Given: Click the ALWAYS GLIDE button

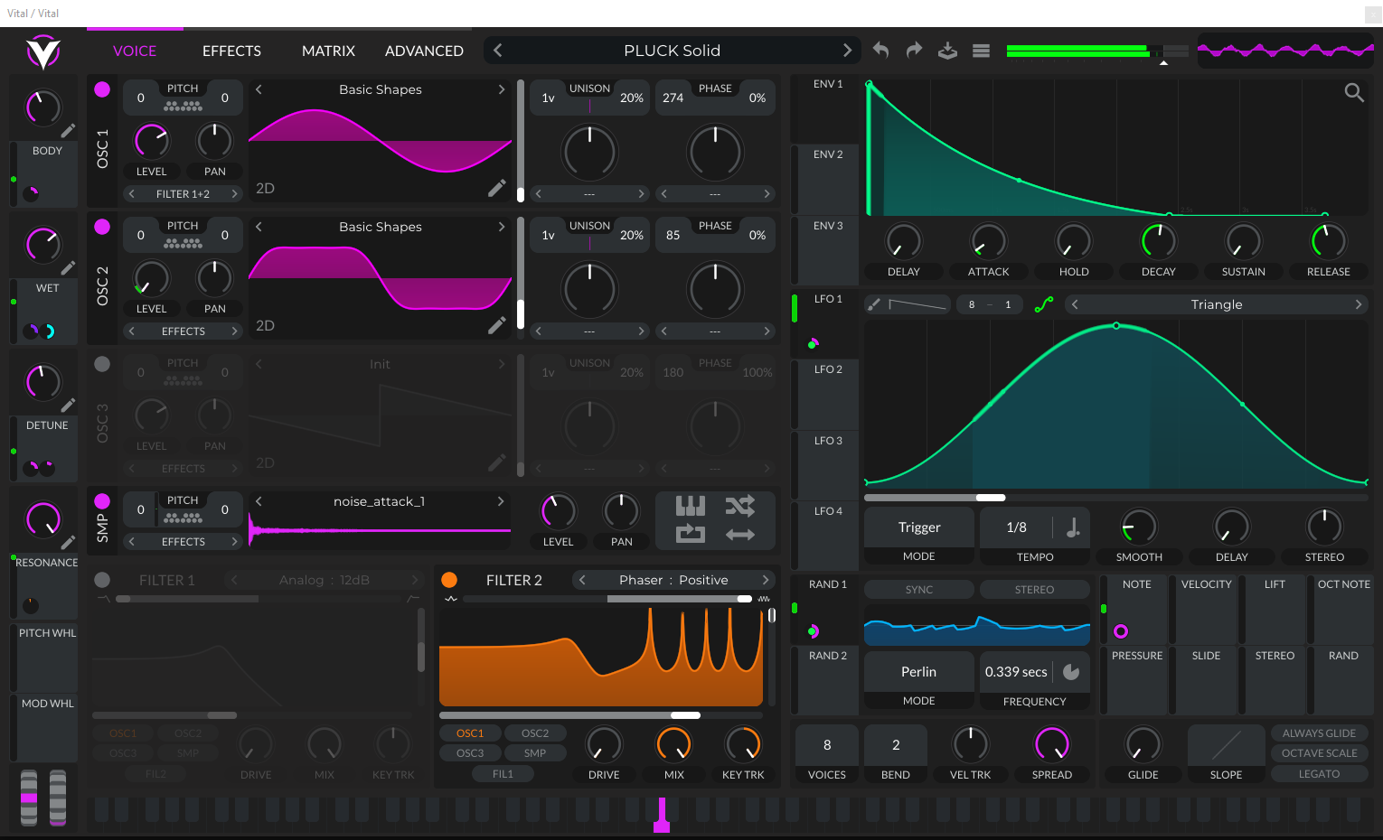Looking at the screenshot, I should coord(1319,733).
